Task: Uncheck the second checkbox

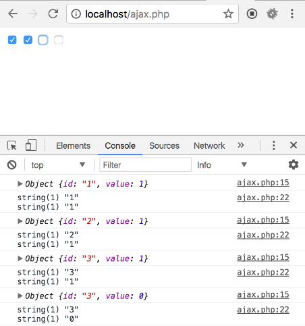Action: (28, 40)
